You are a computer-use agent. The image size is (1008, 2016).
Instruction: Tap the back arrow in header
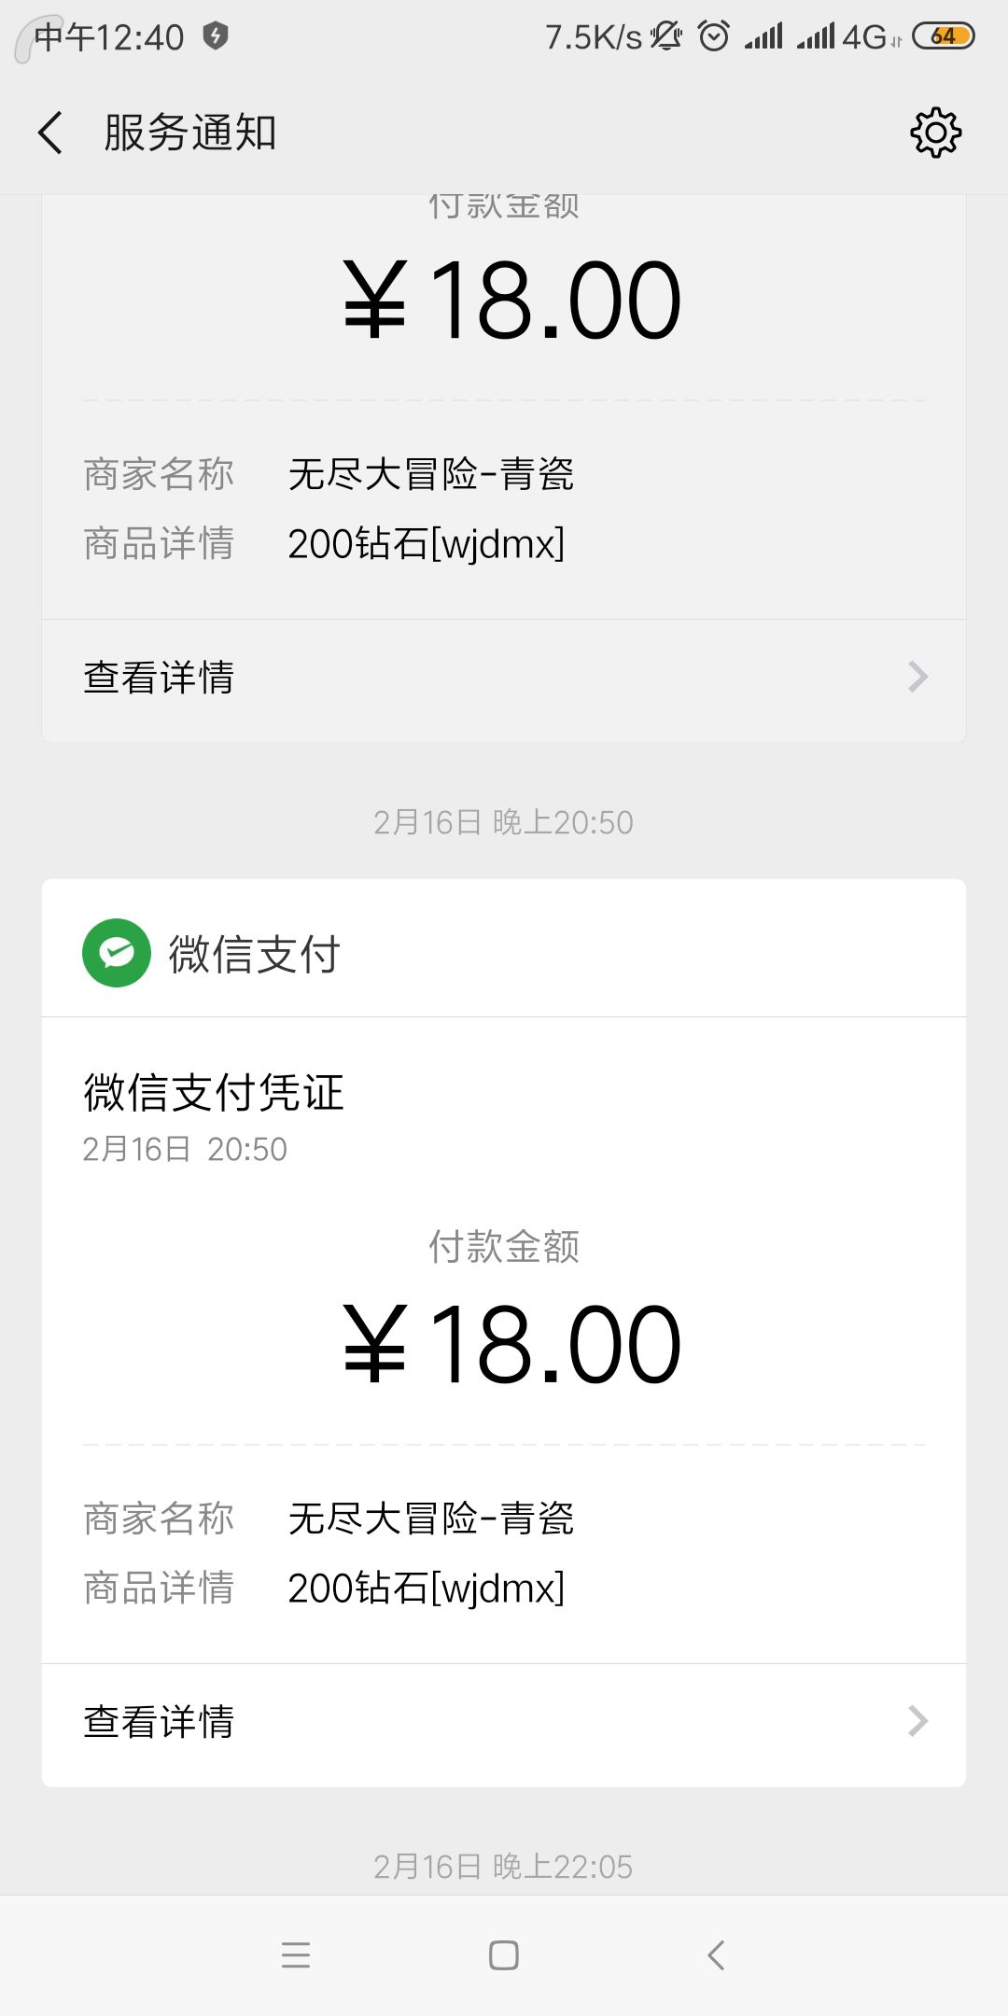(51, 133)
